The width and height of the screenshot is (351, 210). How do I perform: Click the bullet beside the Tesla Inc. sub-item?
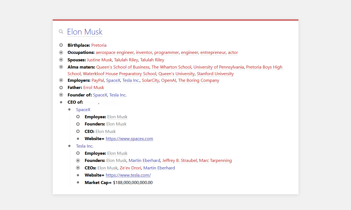(69, 146)
